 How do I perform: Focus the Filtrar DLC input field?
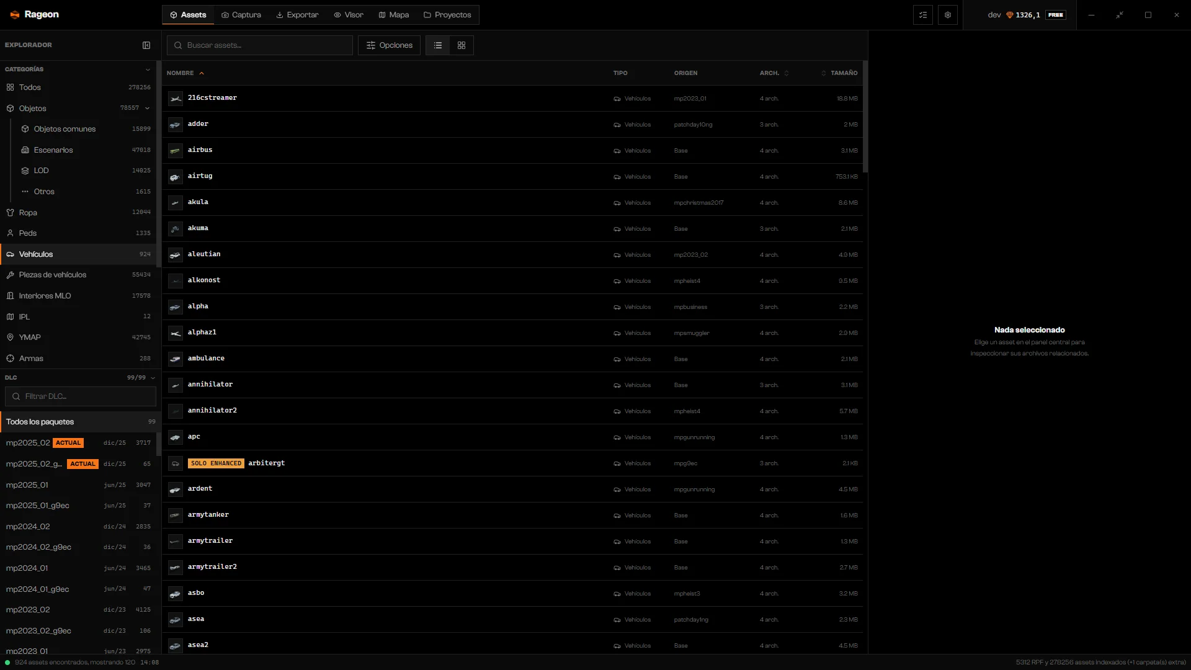[81, 396]
